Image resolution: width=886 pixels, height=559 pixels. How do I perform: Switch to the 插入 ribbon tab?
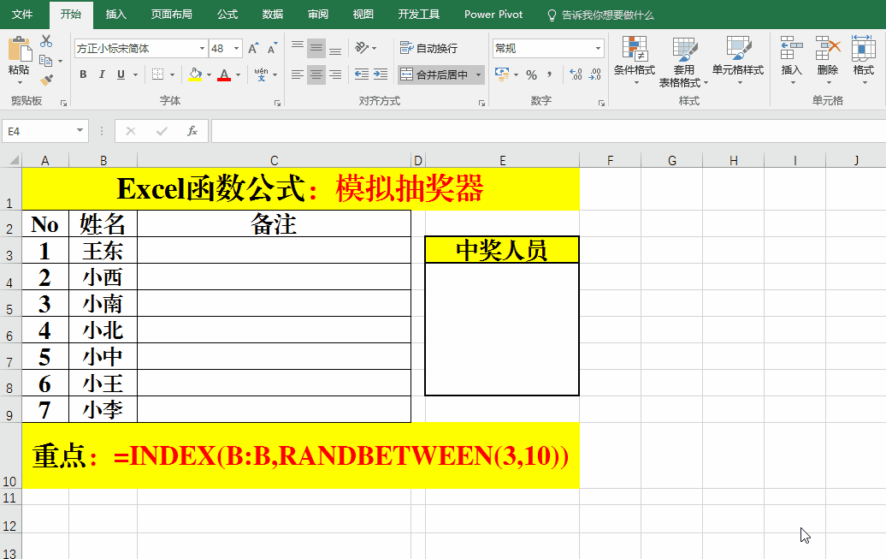coord(115,15)
